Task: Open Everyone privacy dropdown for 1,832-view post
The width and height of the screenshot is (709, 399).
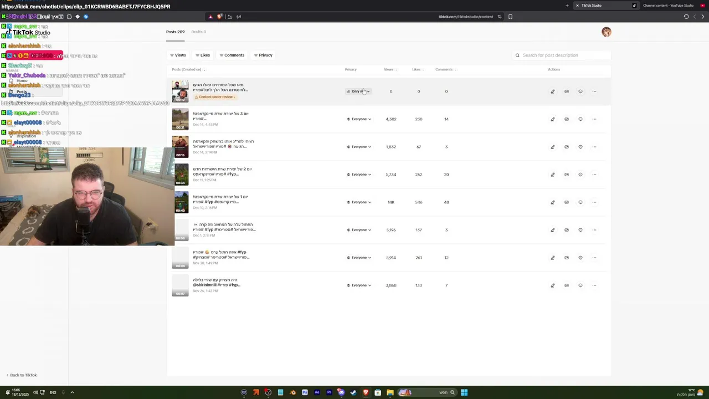Action: pyautogui.click(x=359, y=147)
